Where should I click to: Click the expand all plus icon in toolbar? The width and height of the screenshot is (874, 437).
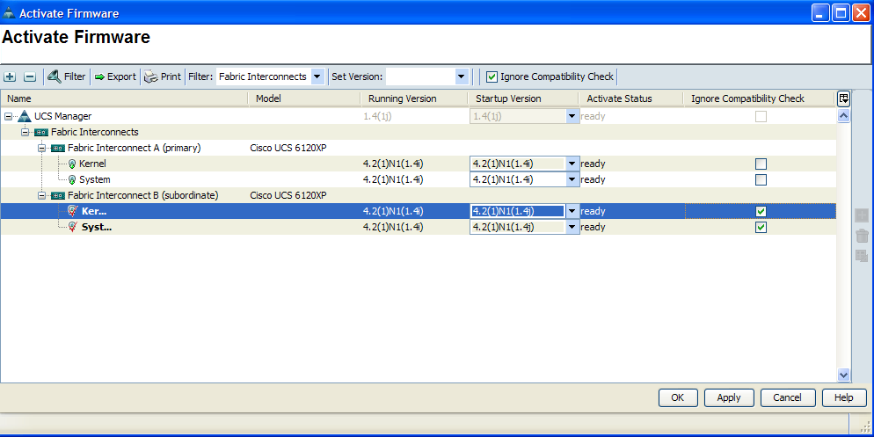pyautogui.click(x=10, y=76)
